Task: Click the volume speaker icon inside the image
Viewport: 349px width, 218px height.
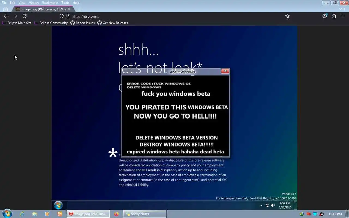Action: pos(273,205)
